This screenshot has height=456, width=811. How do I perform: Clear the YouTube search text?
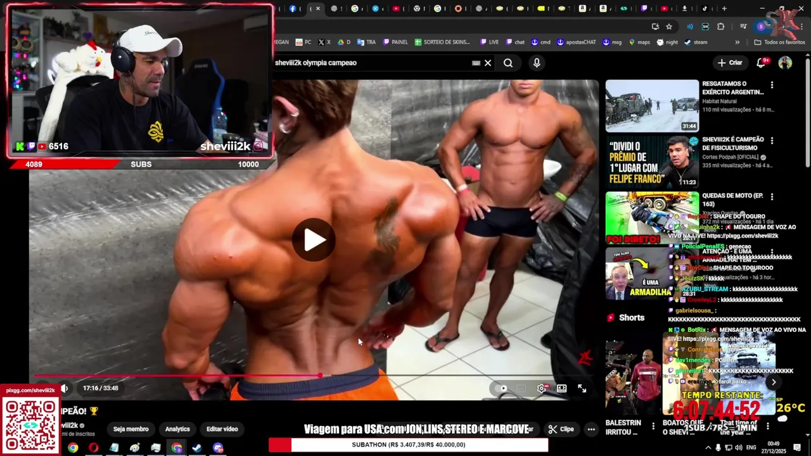[488, 63]
